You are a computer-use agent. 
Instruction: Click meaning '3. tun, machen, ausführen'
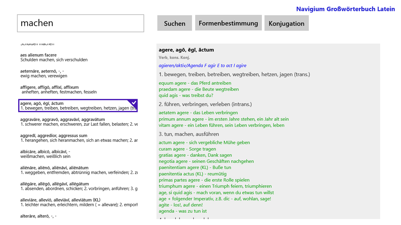[x=189, y=134]
